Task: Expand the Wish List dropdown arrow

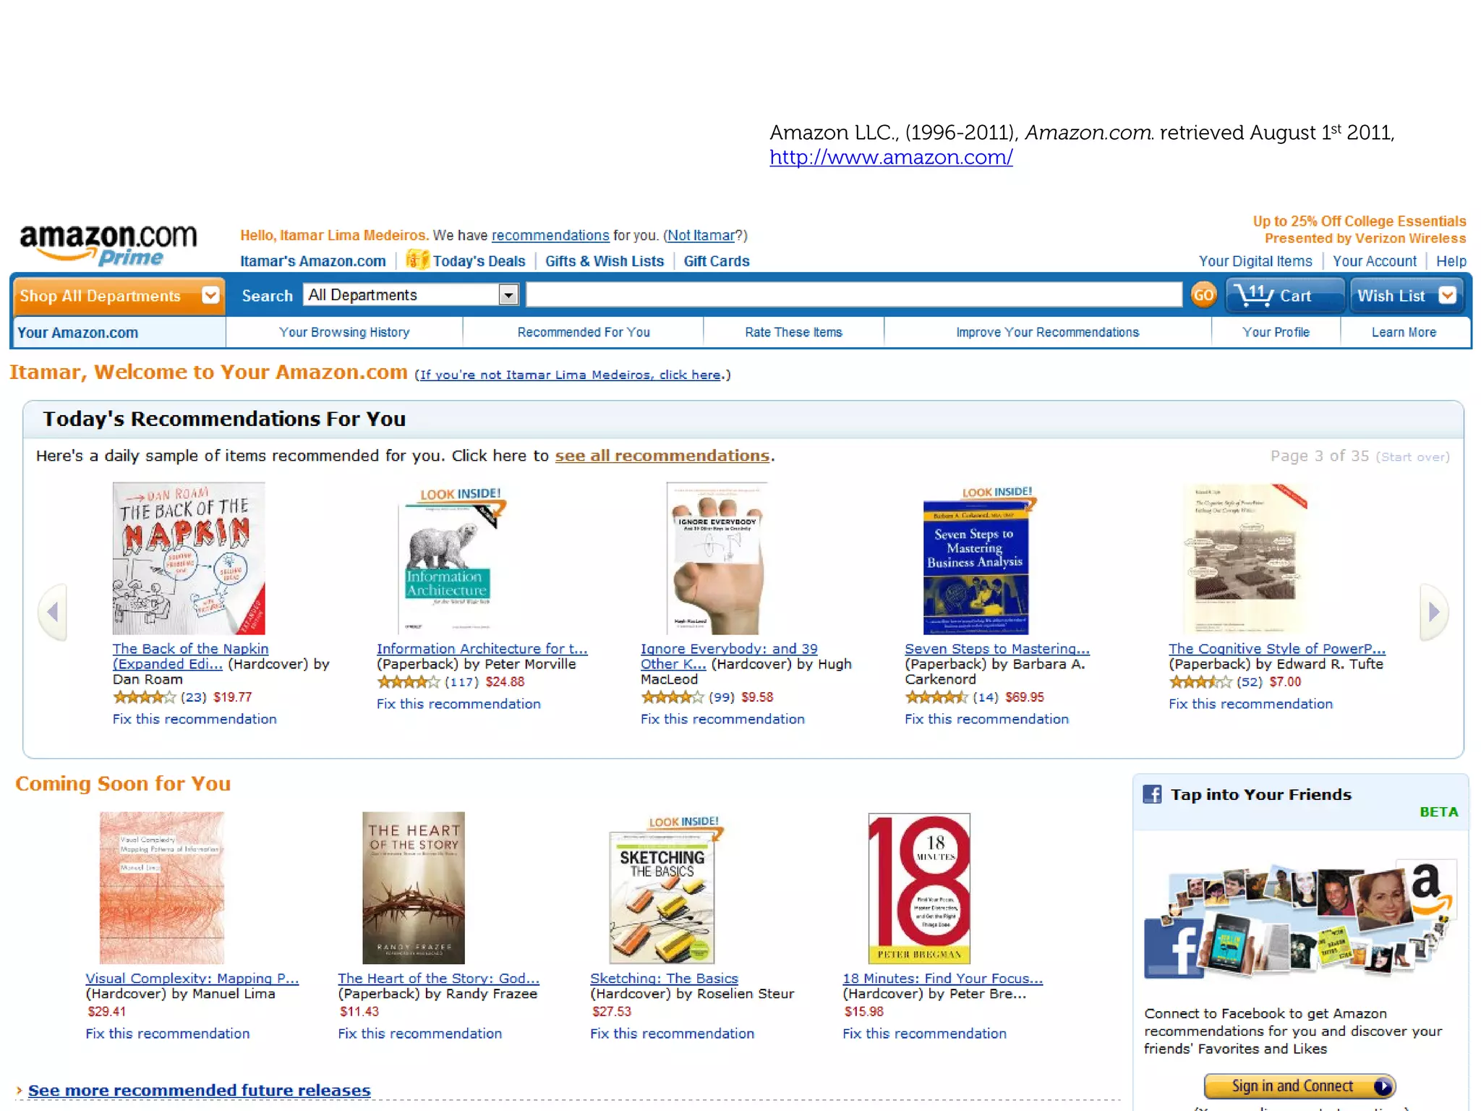Action: point(1448,295)
